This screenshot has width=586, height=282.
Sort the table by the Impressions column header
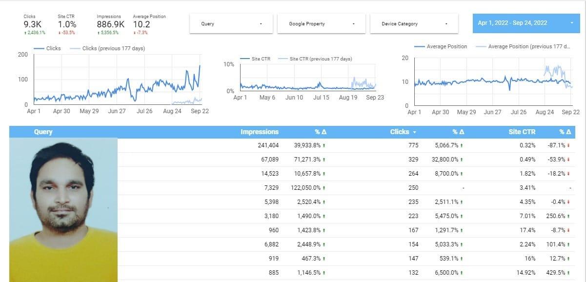click(260, 132)
